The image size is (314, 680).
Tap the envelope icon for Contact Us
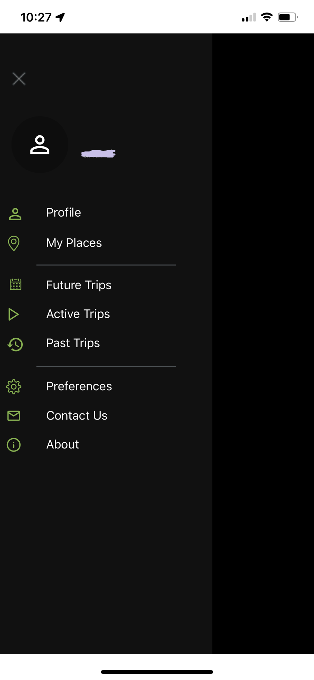tap(14, 415)
